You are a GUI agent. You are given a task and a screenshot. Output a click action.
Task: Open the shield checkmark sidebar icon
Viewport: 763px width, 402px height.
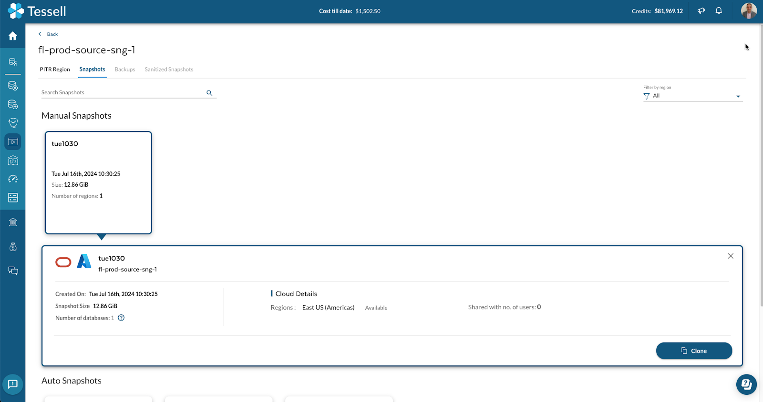tap(13, 123)
